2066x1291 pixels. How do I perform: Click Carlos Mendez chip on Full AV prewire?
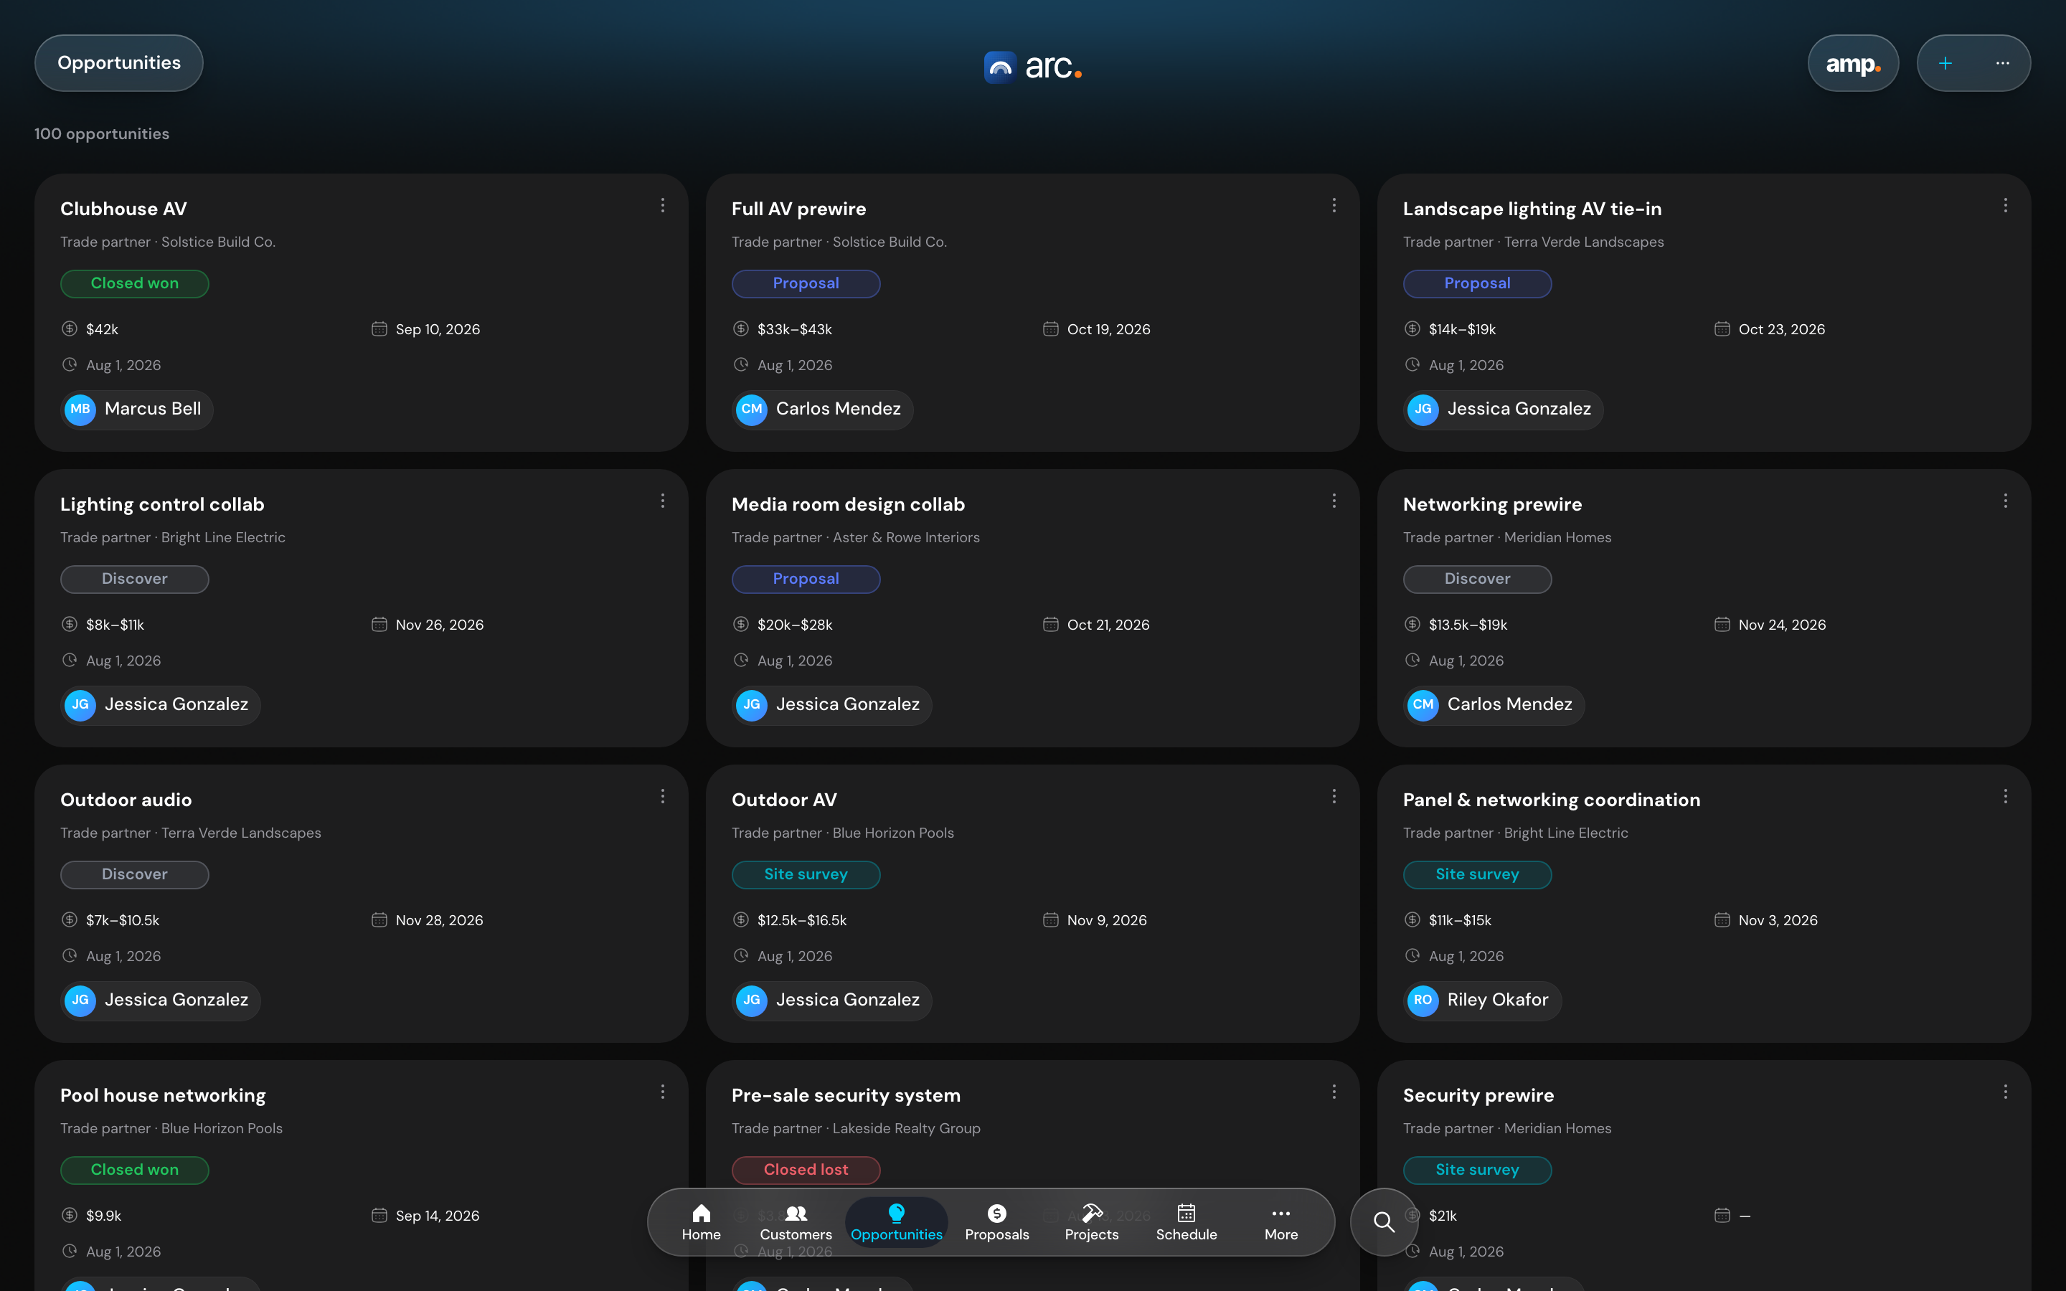(822, 409)
